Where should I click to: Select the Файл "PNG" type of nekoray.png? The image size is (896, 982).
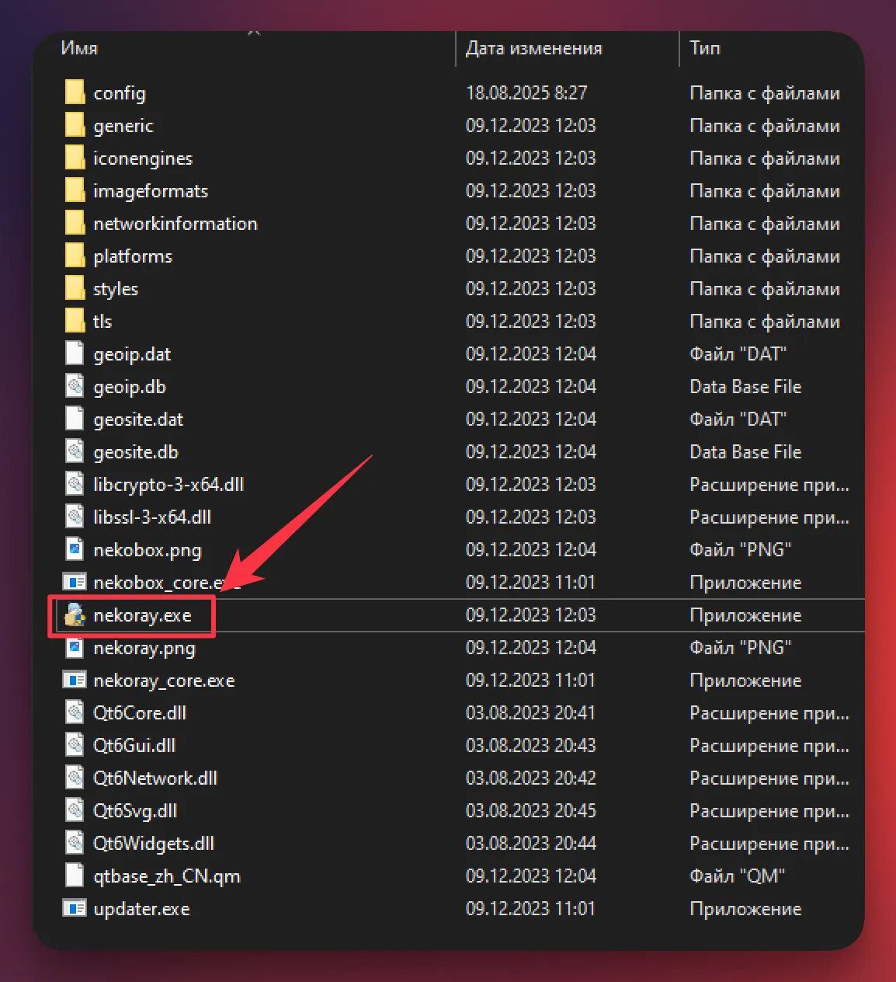741,647
